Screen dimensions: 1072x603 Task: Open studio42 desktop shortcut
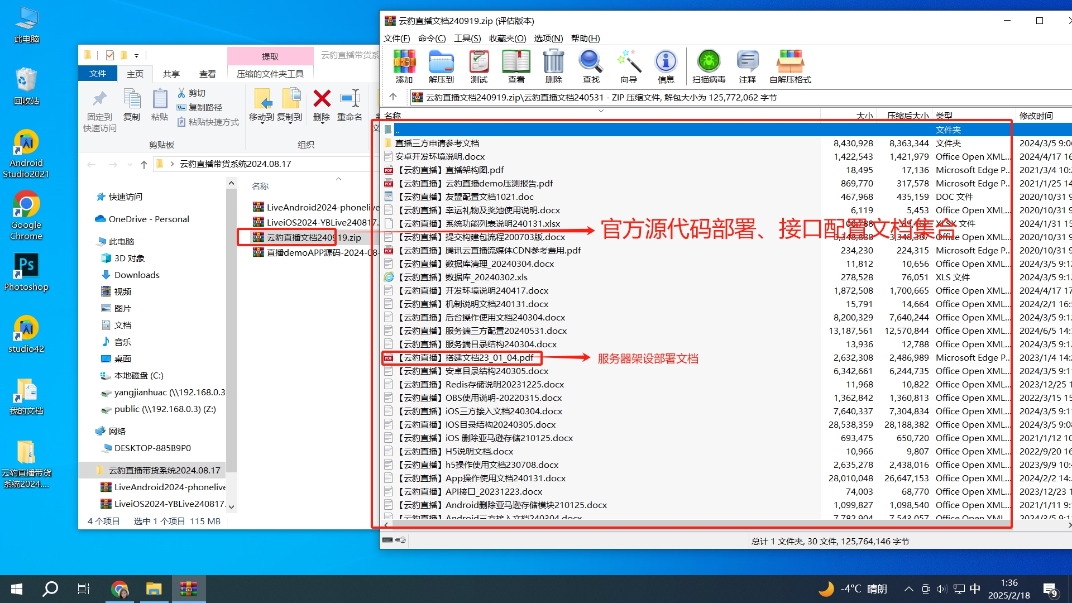tap(26, 334)
